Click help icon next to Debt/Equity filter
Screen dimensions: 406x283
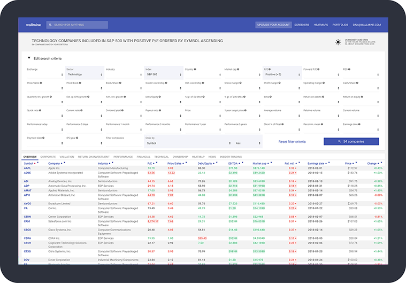tap(160, 97)
